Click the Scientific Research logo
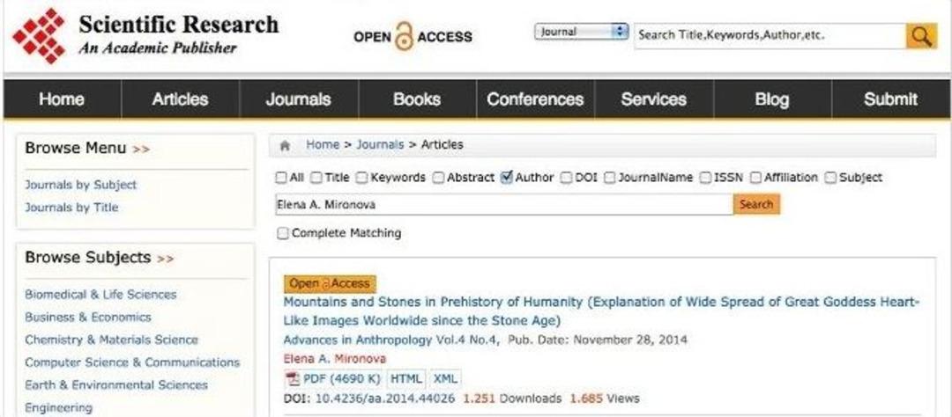This screenshot has width=952, height=417. point(39,36)
